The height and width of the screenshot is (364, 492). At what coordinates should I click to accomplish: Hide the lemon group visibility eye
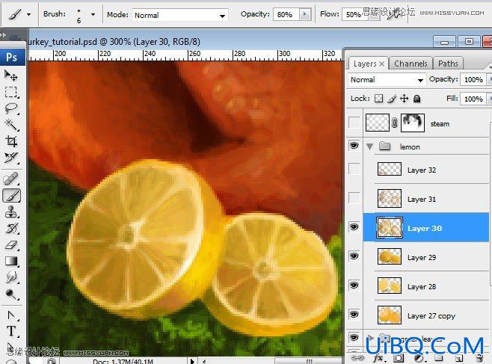354,146
